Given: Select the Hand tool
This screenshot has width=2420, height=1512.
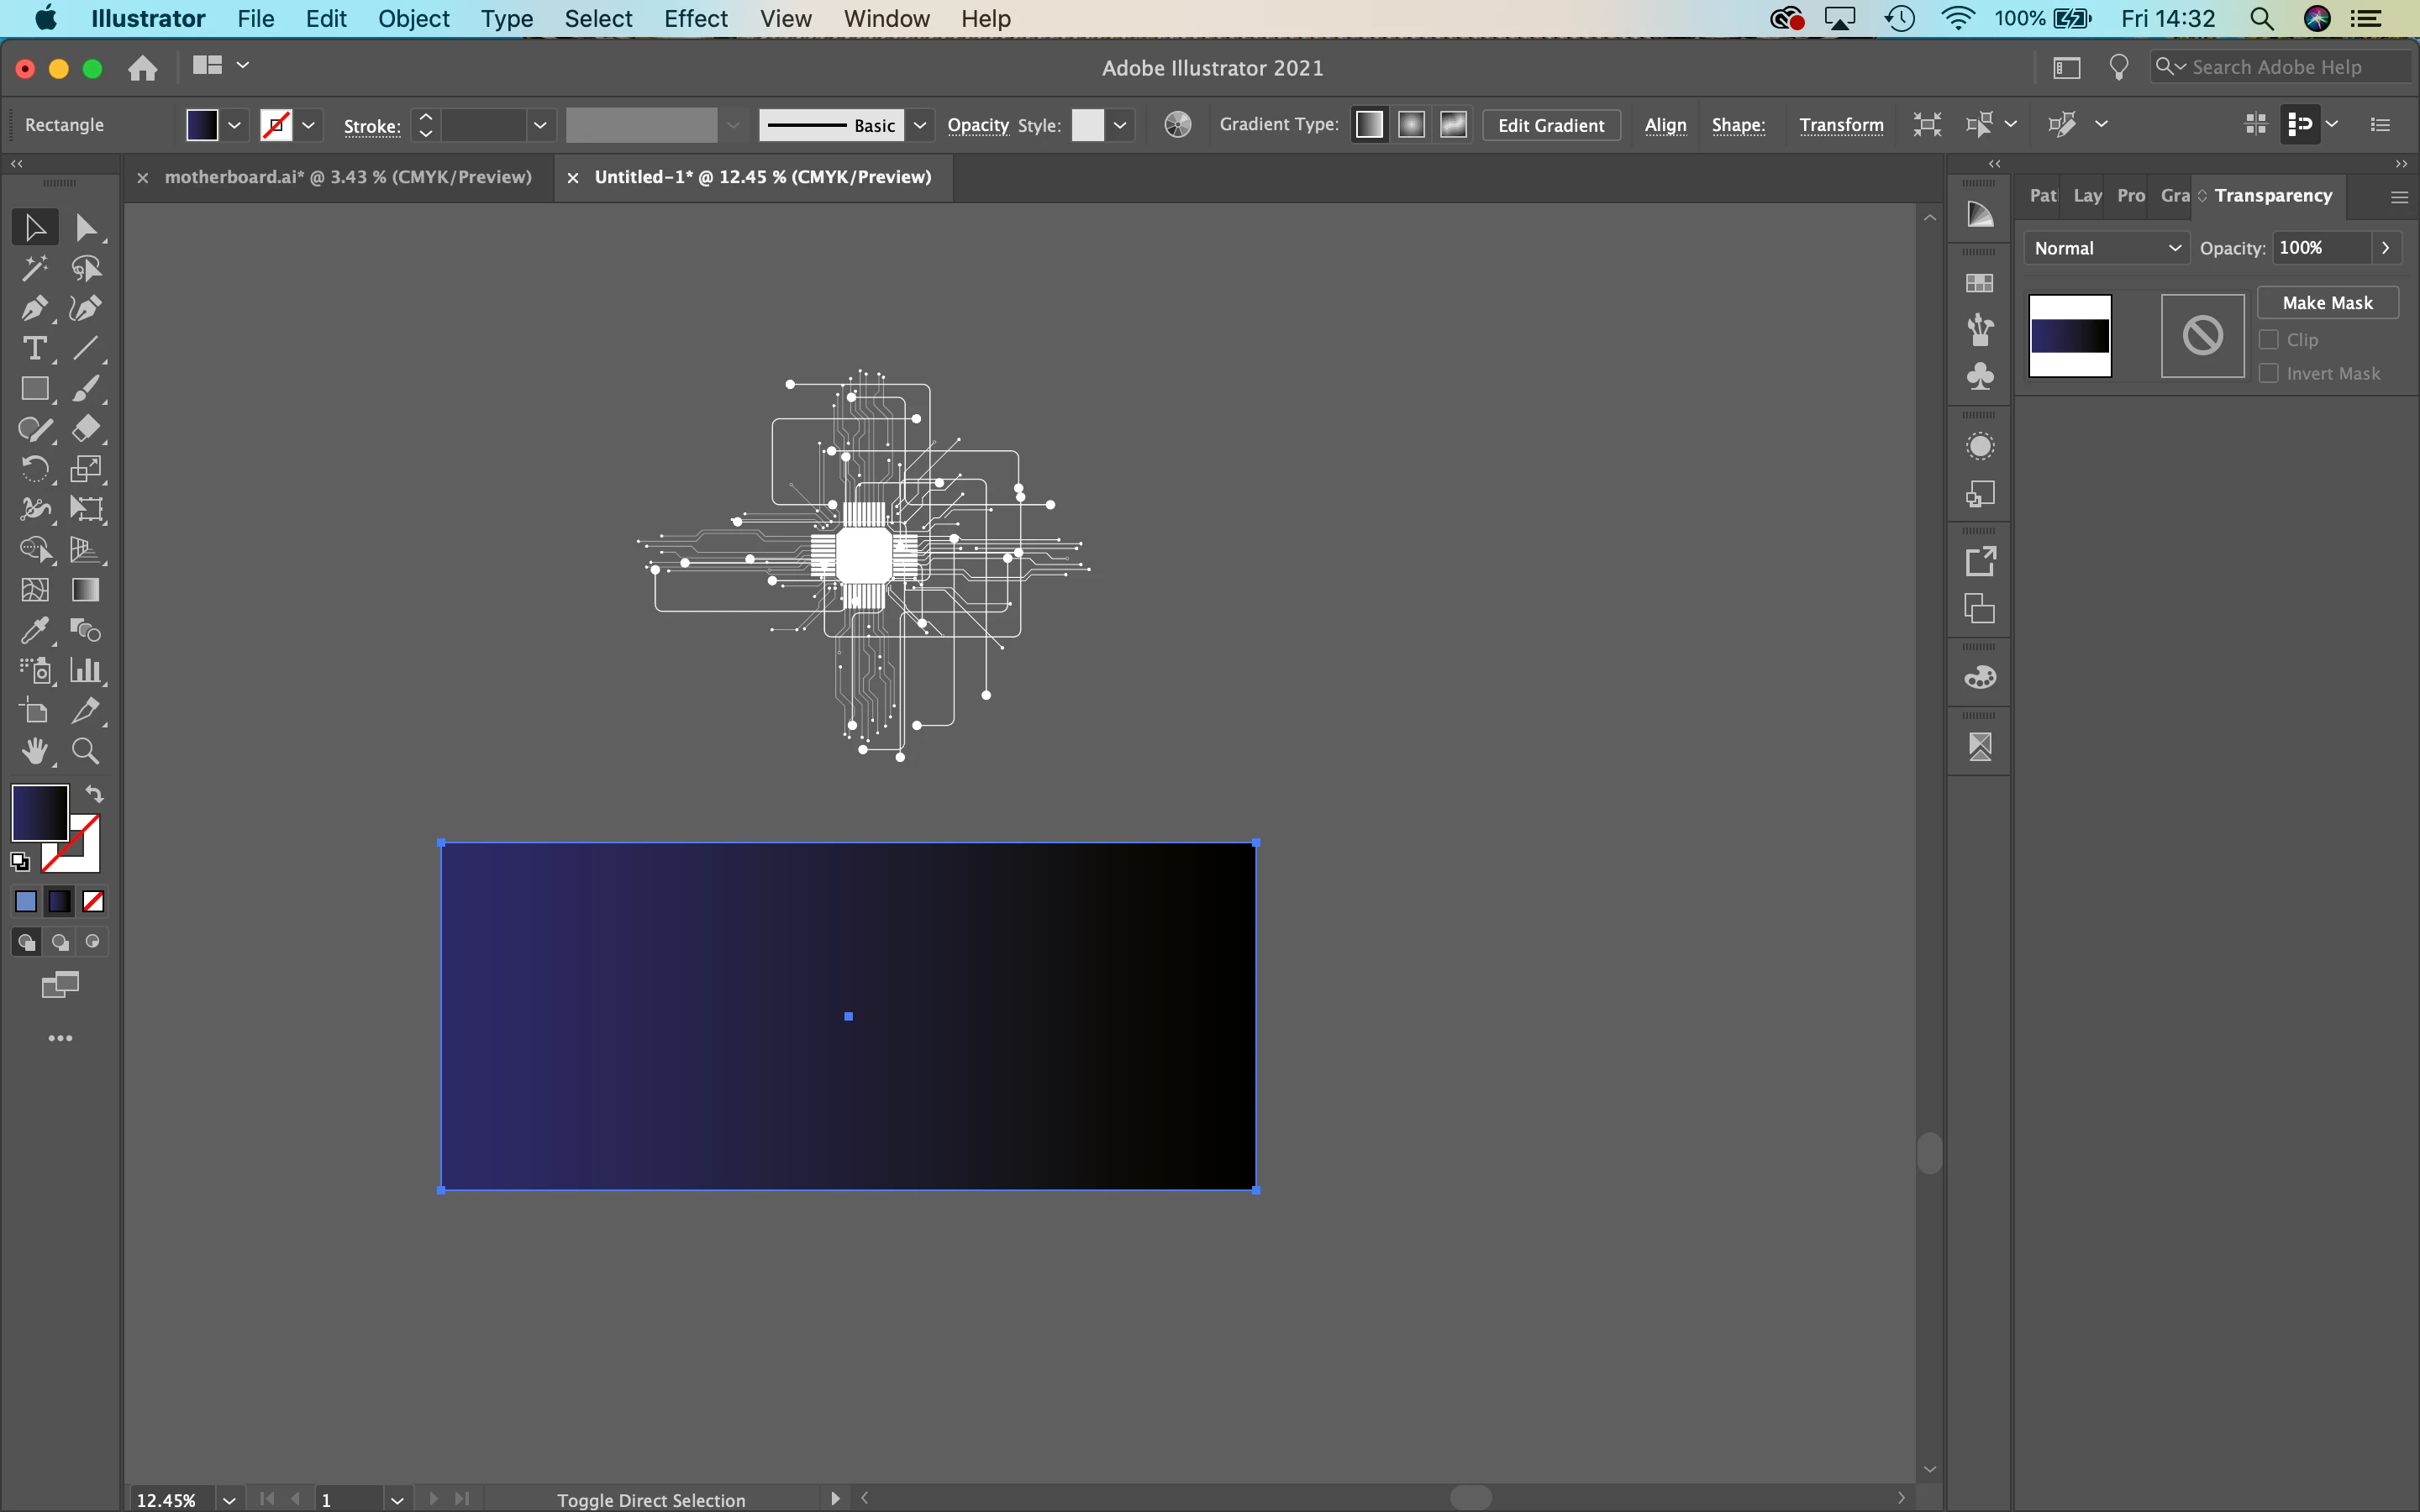Looking at the screenshot, I should tap(34, 751).
